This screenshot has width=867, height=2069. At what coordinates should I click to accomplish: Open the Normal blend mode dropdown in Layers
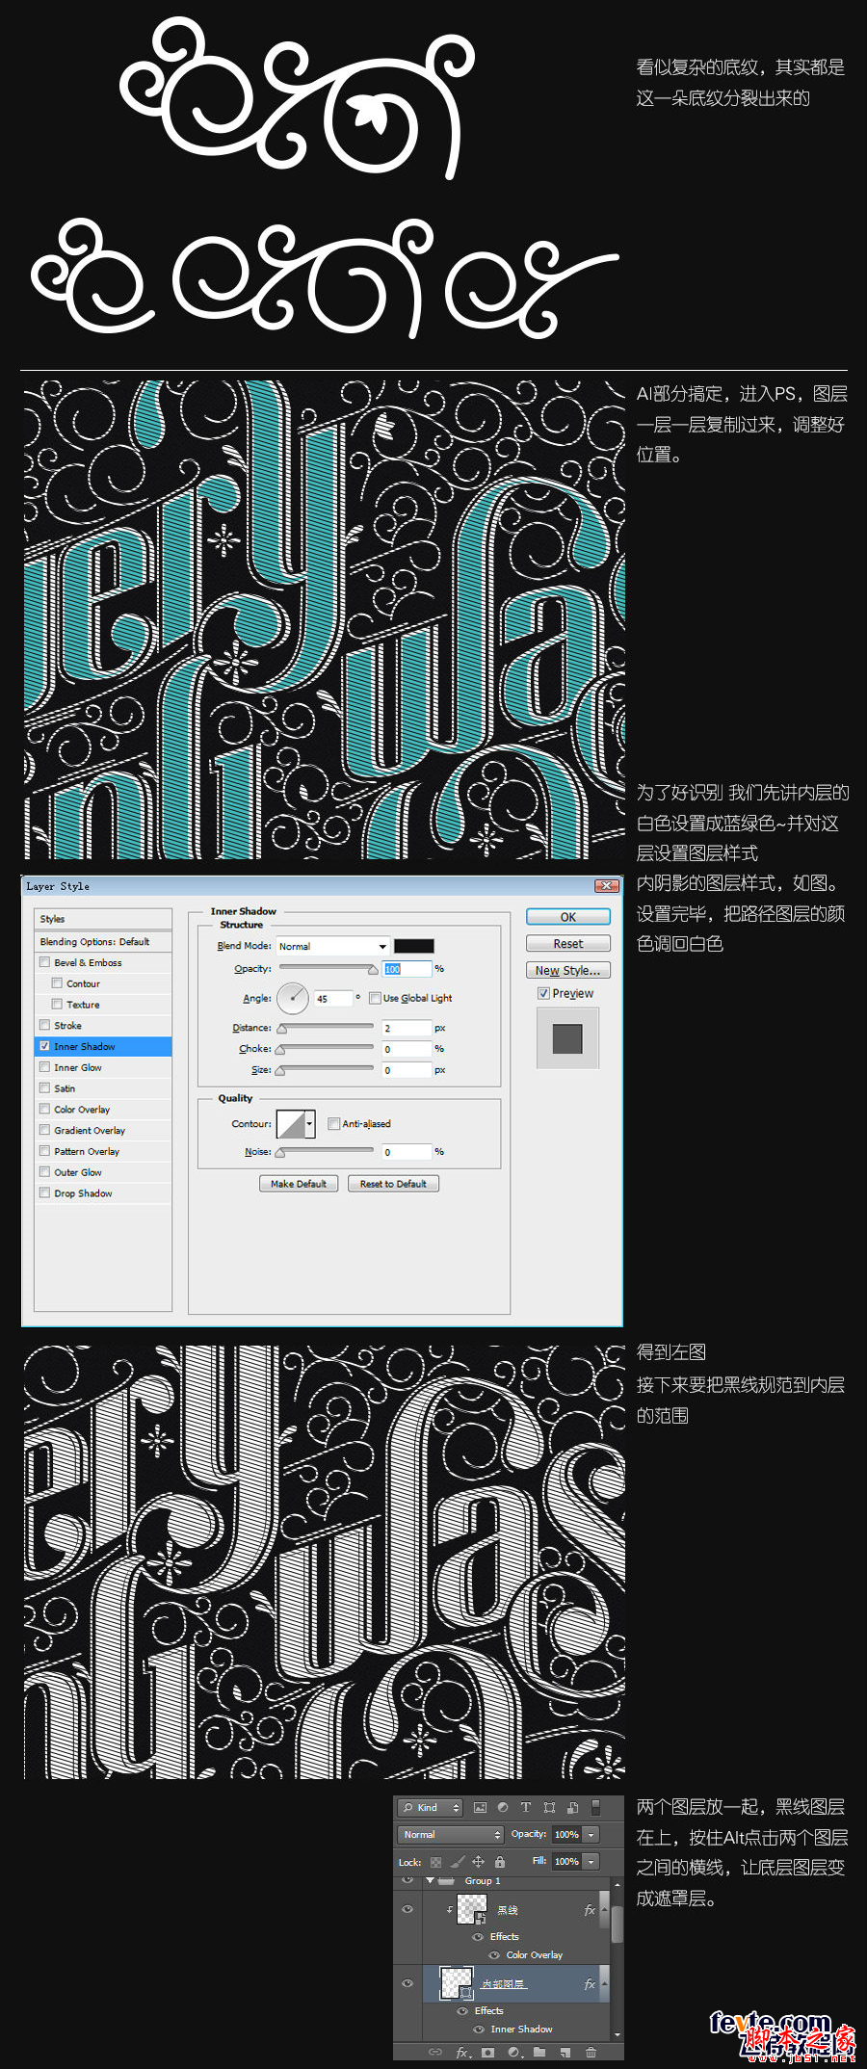pyautogui.click(x=451, y=1835)
